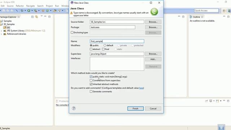Open the Run dropdown arrow

[32, 10]
